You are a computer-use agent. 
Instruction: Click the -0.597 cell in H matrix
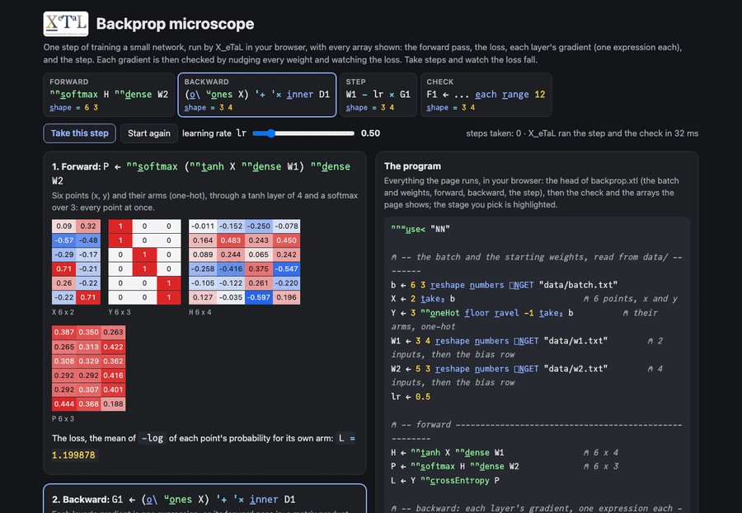[258, 297]
